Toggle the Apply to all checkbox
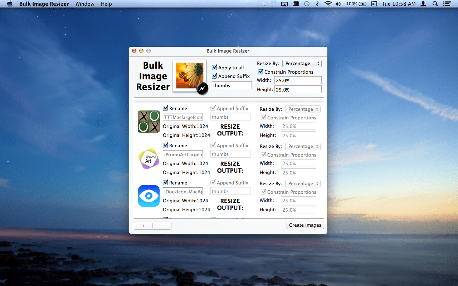Image resolution: width=458 pixels, height=286 pixels. click(x=215, y=67)
